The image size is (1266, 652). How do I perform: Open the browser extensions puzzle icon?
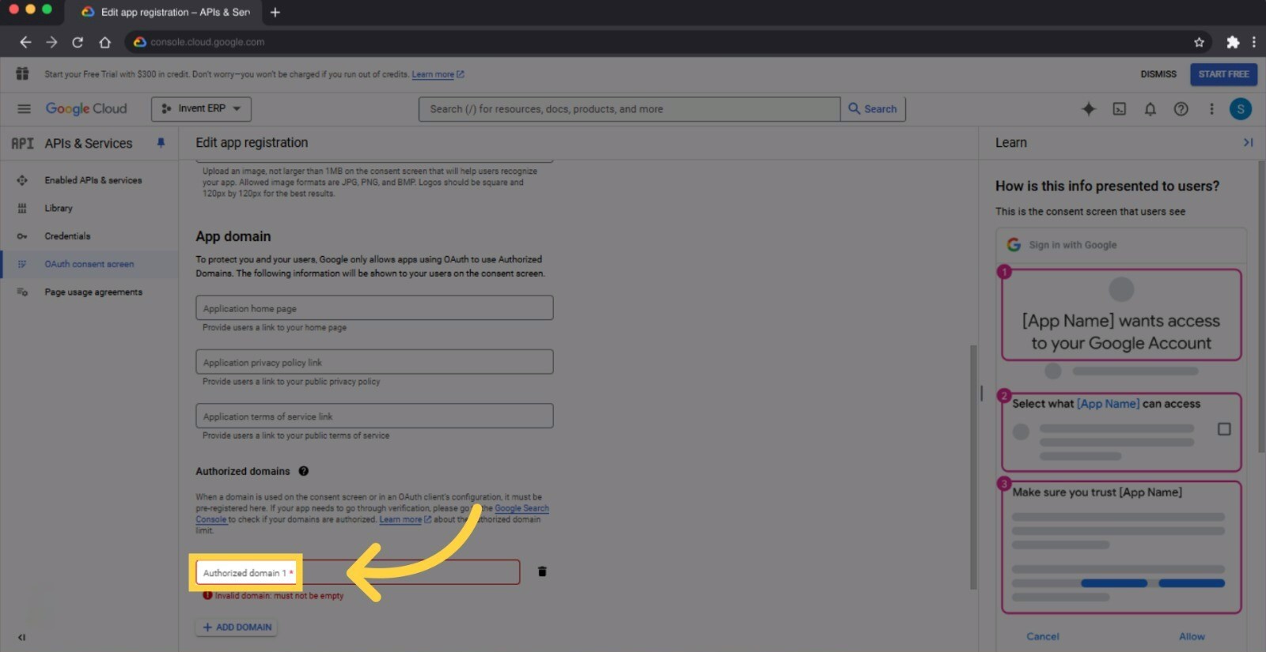tap(1233, 42)
